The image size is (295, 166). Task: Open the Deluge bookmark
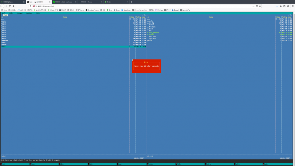[175, 10]
